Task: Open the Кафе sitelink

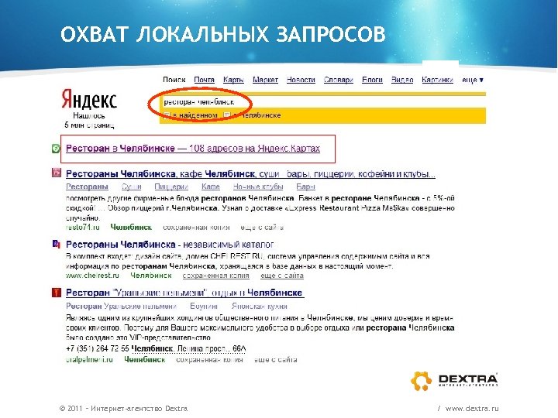Action: [x=211, y=187]
